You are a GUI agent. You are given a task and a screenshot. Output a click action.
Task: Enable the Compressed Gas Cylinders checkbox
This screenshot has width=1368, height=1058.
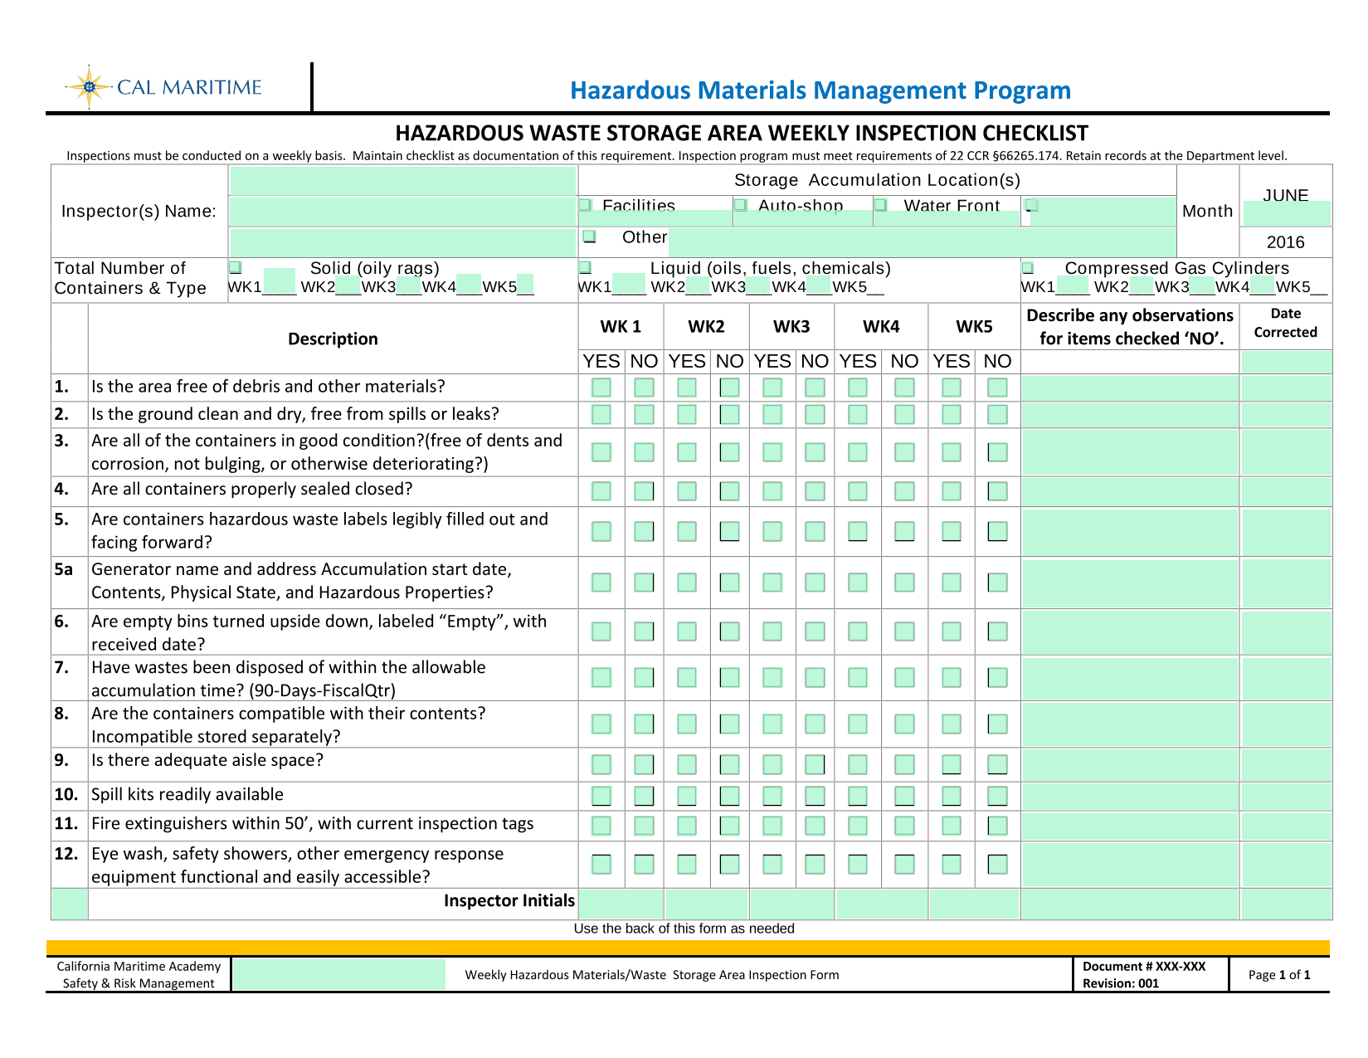point(1028,268)
